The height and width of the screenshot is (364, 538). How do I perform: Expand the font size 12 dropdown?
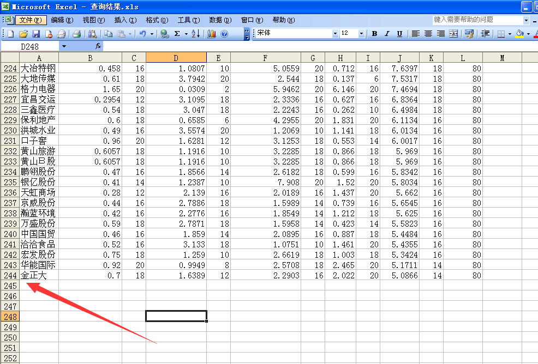click(x=361, y=34)
